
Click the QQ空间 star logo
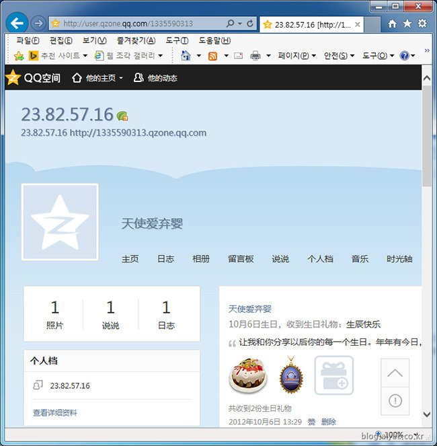13,77
